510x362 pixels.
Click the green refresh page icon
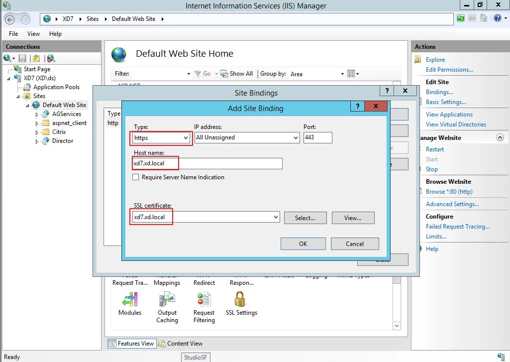461,18
